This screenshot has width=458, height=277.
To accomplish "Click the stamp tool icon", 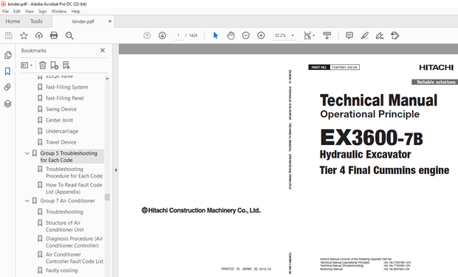I will pos(395,35).
